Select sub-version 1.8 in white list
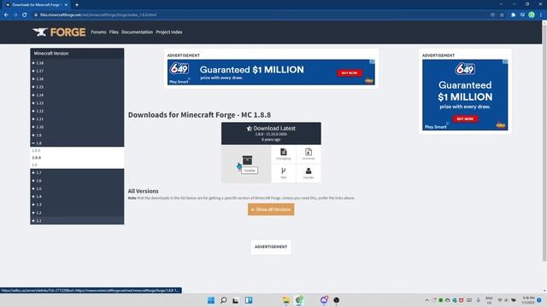Viewport: 547px width, 307px height. pyautogui.click(x=34, y=165)
